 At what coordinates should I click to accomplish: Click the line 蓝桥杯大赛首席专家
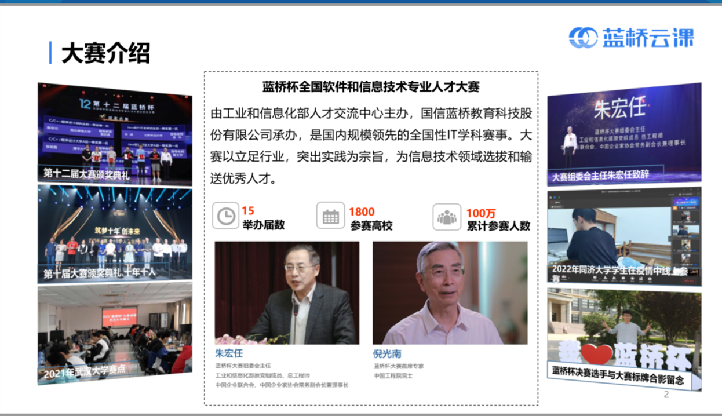click(399, 366)
